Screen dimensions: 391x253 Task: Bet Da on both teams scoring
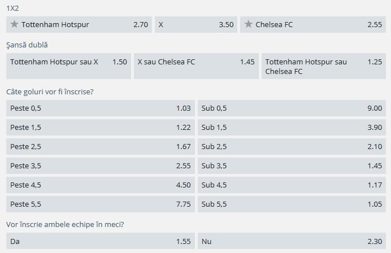(x=100, y=241)
